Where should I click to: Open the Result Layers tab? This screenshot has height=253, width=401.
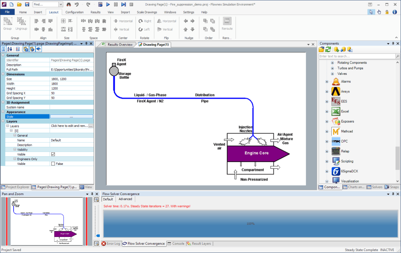coord(199,244)
